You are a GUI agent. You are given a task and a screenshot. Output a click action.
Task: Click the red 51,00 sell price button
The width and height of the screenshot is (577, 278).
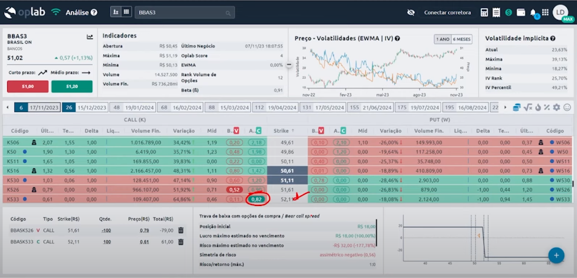click(27, 87)
